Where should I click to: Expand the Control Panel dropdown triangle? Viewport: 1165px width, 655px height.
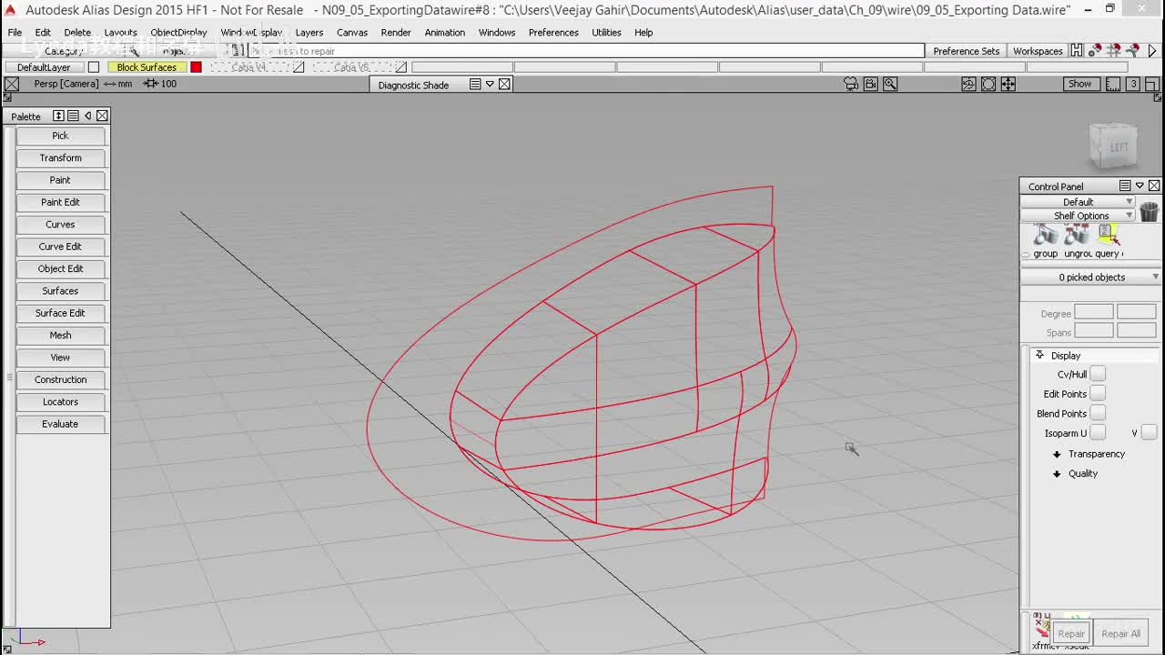click(1140, 186)
